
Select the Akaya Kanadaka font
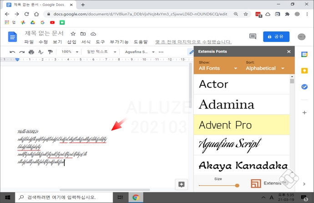click(x=242, y=165)
